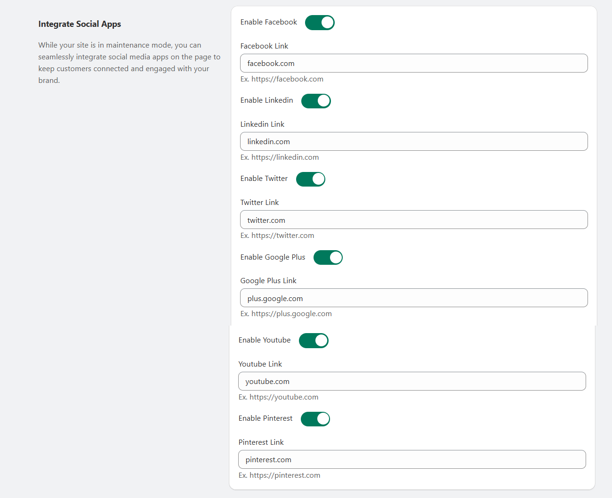Screen dimensions: 612x498
Task: Click the 'Youtube Link' field label
Action: click(260, 364)
